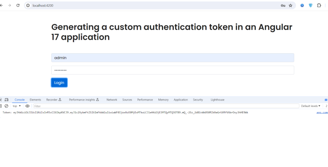Screen dimensions: 328x167
Task: Click the admin username field
Action: [x=173, y=58]
